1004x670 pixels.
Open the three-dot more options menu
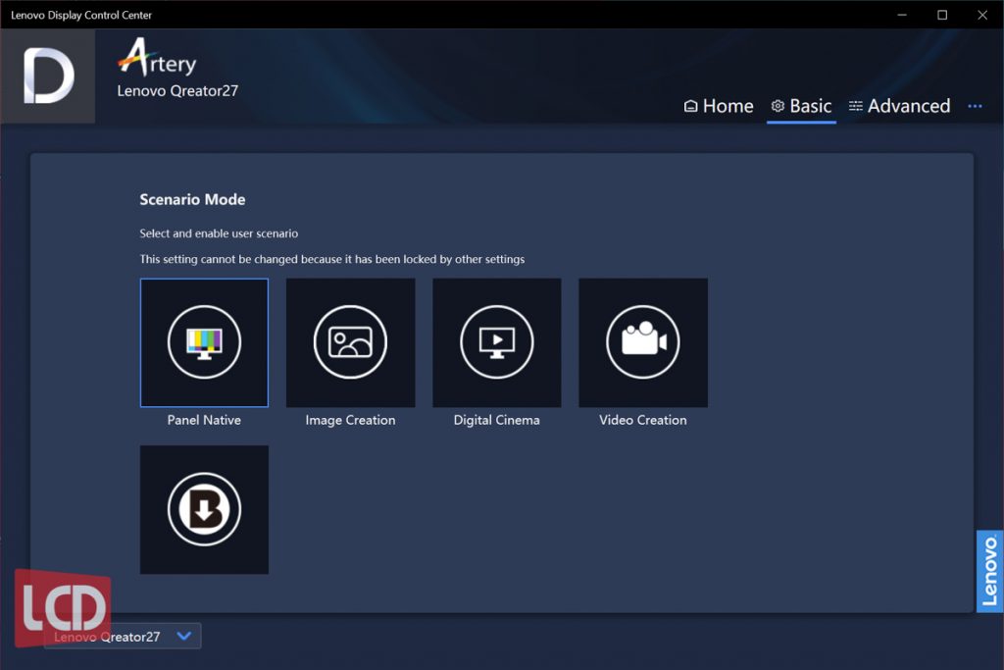(975, 106)
